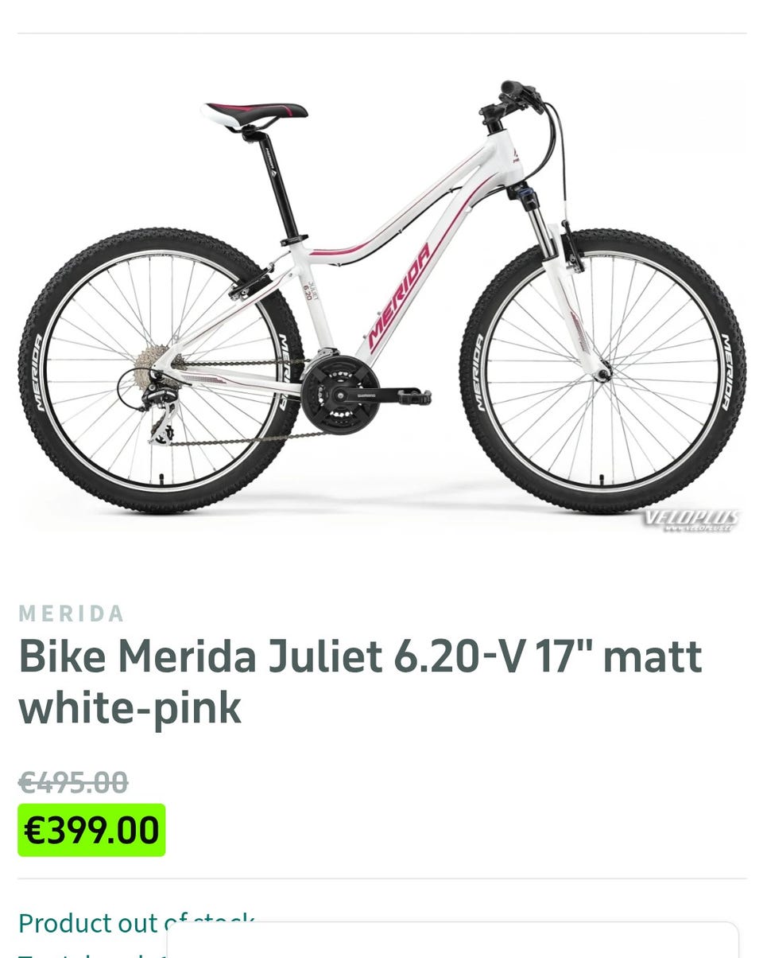Viewport: 763px width, 958px height.
Task: Click the Veloplus watermark logo on image
Action: coord(691,520)
